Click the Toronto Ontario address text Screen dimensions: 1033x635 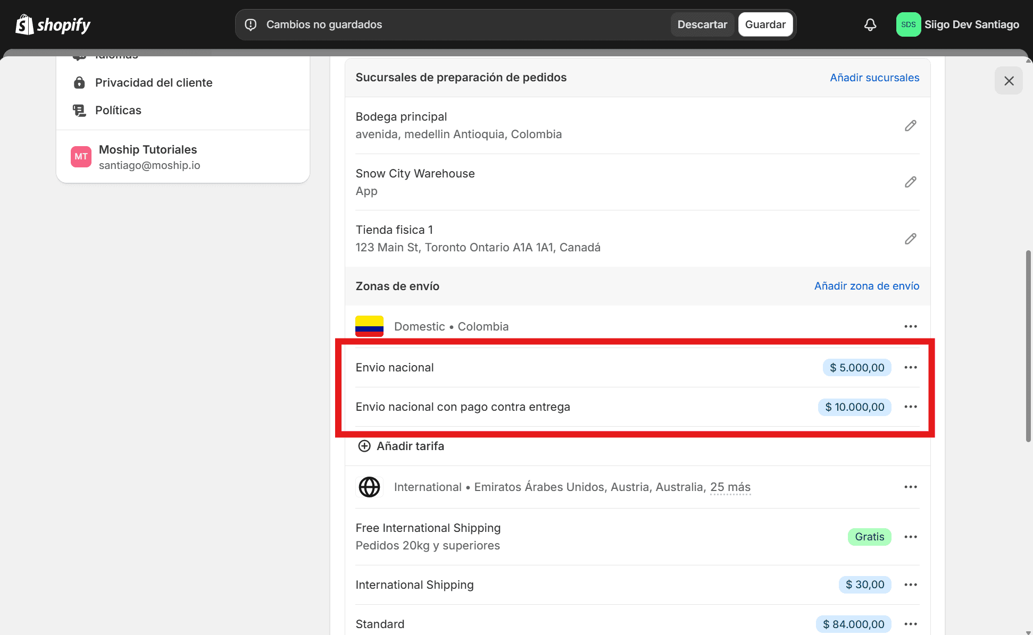point(478,247)
